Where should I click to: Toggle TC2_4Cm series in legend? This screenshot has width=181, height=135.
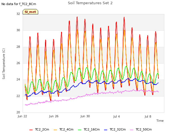click(64, 129)
